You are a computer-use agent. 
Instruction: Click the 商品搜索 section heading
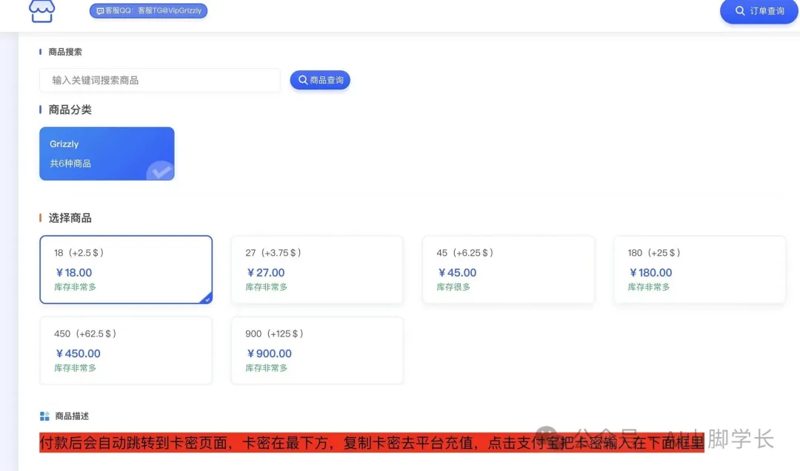(x=65, y=52)
